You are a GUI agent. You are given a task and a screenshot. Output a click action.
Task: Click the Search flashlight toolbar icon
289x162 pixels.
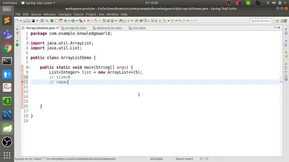(x=129, y=21)
